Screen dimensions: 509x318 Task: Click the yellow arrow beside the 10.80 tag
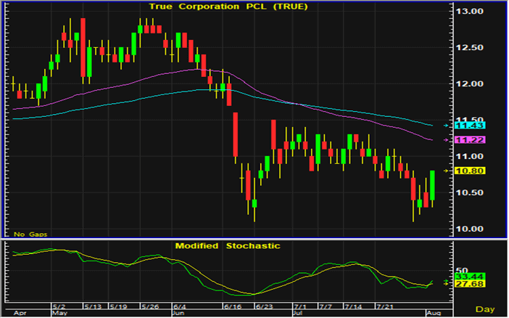tap(445, 171)
